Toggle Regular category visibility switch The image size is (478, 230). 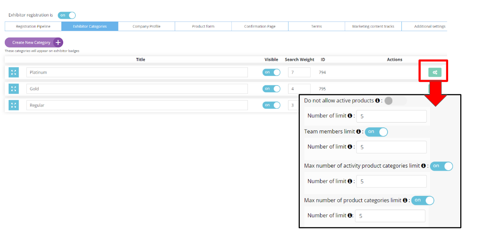tap(271, 105)
